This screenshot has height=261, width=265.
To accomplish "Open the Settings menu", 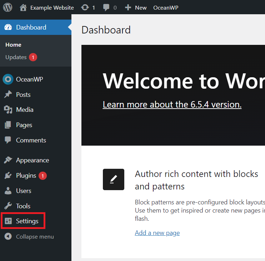I will click(x=27, y=221).
